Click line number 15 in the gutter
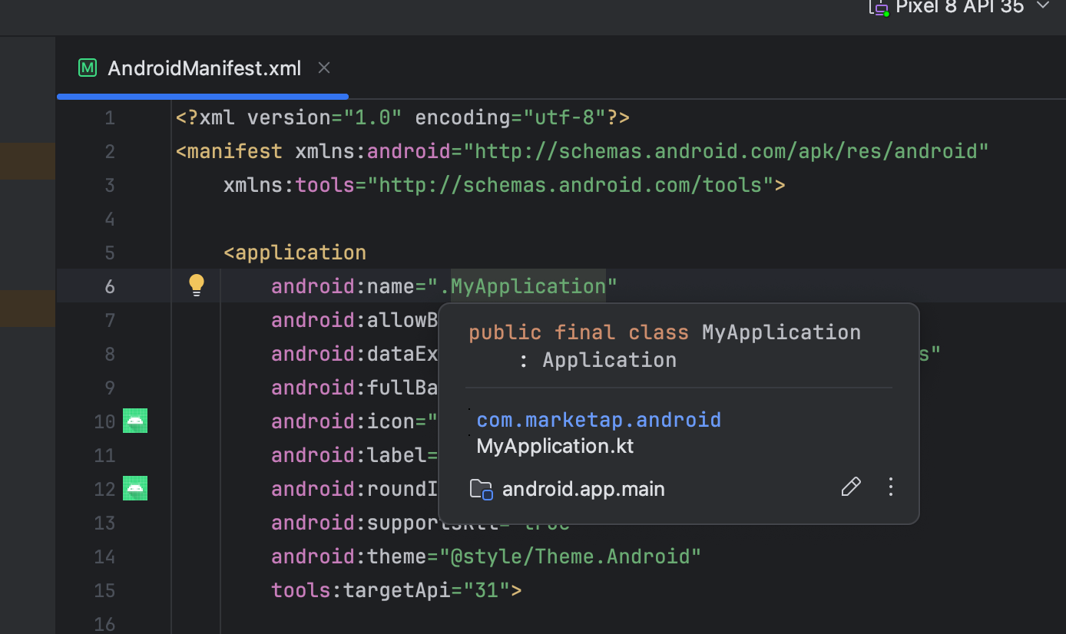The width and height of the screenshot is (1066, 634). [x=104, y=590]
